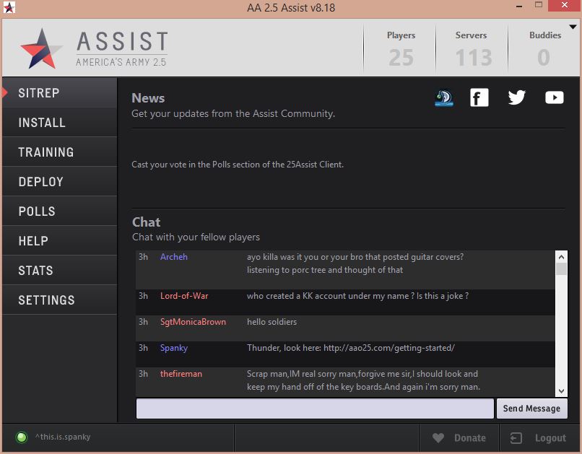View the STATS section
The image size is (582, 454).
click(60, 271)
